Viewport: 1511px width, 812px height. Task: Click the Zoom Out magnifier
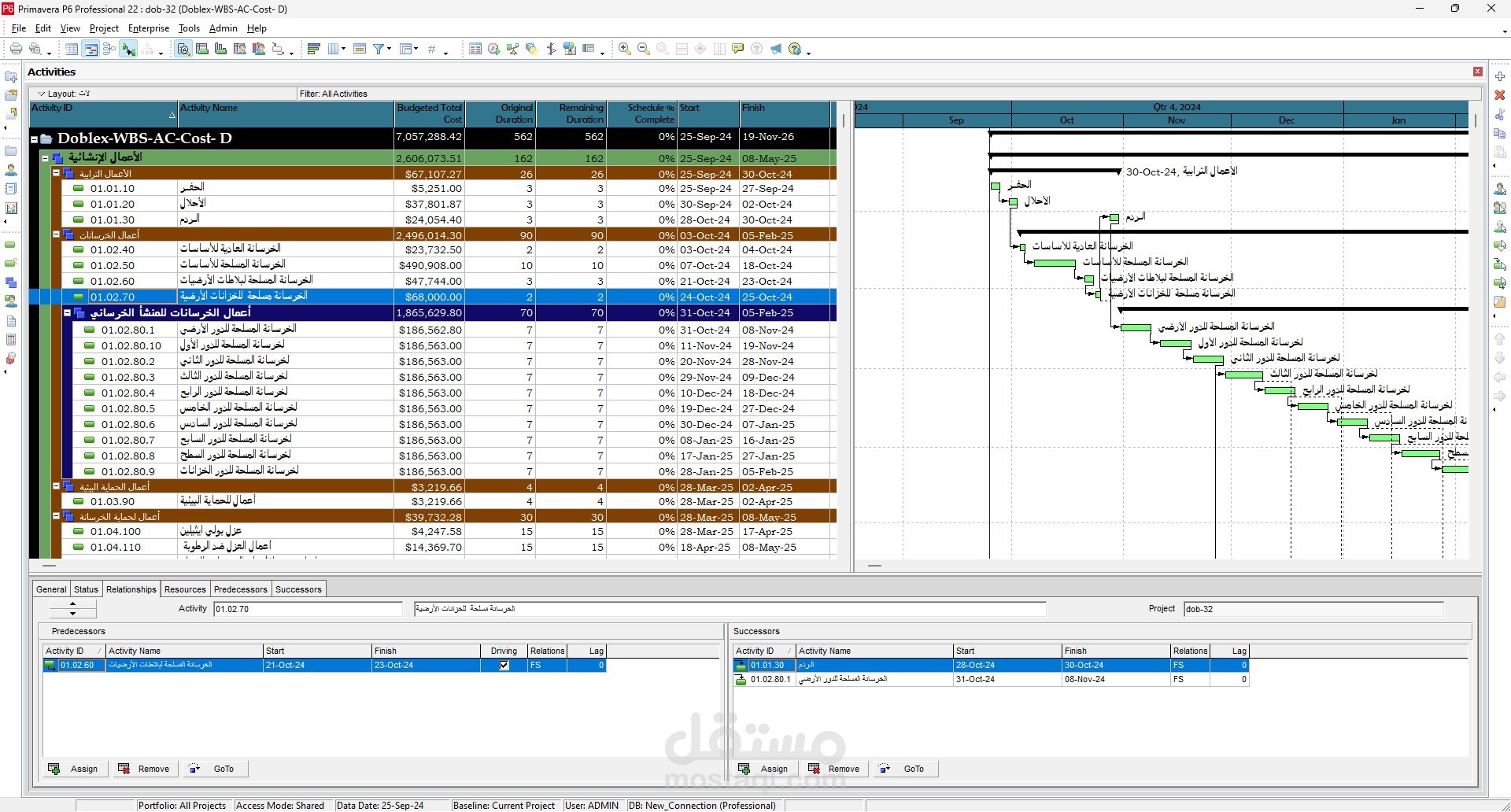pos(644,49)
